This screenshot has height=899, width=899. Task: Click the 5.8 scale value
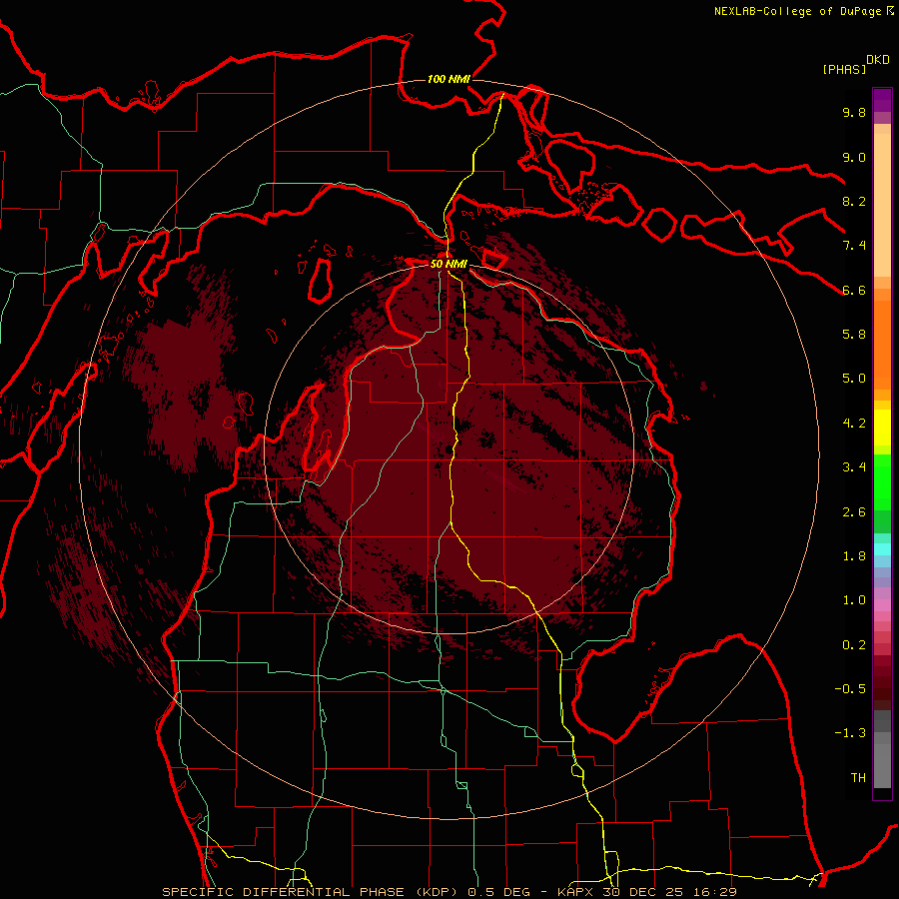(854, 335)
